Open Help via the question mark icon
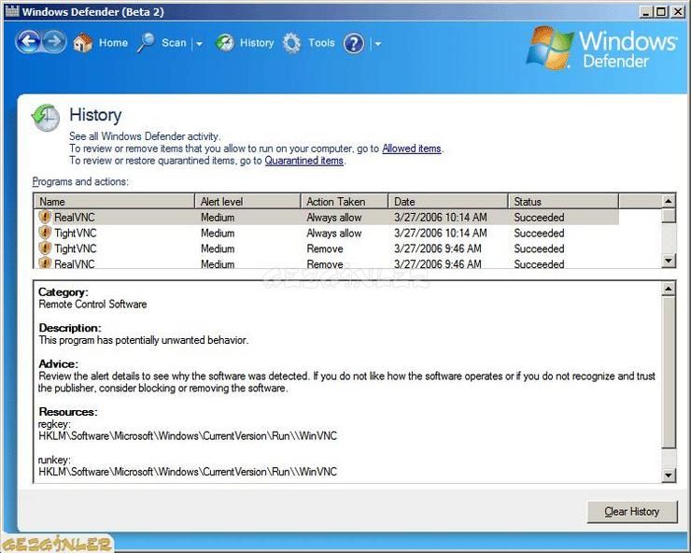This screenshot has width=691, height=553. tap(354, 43)
